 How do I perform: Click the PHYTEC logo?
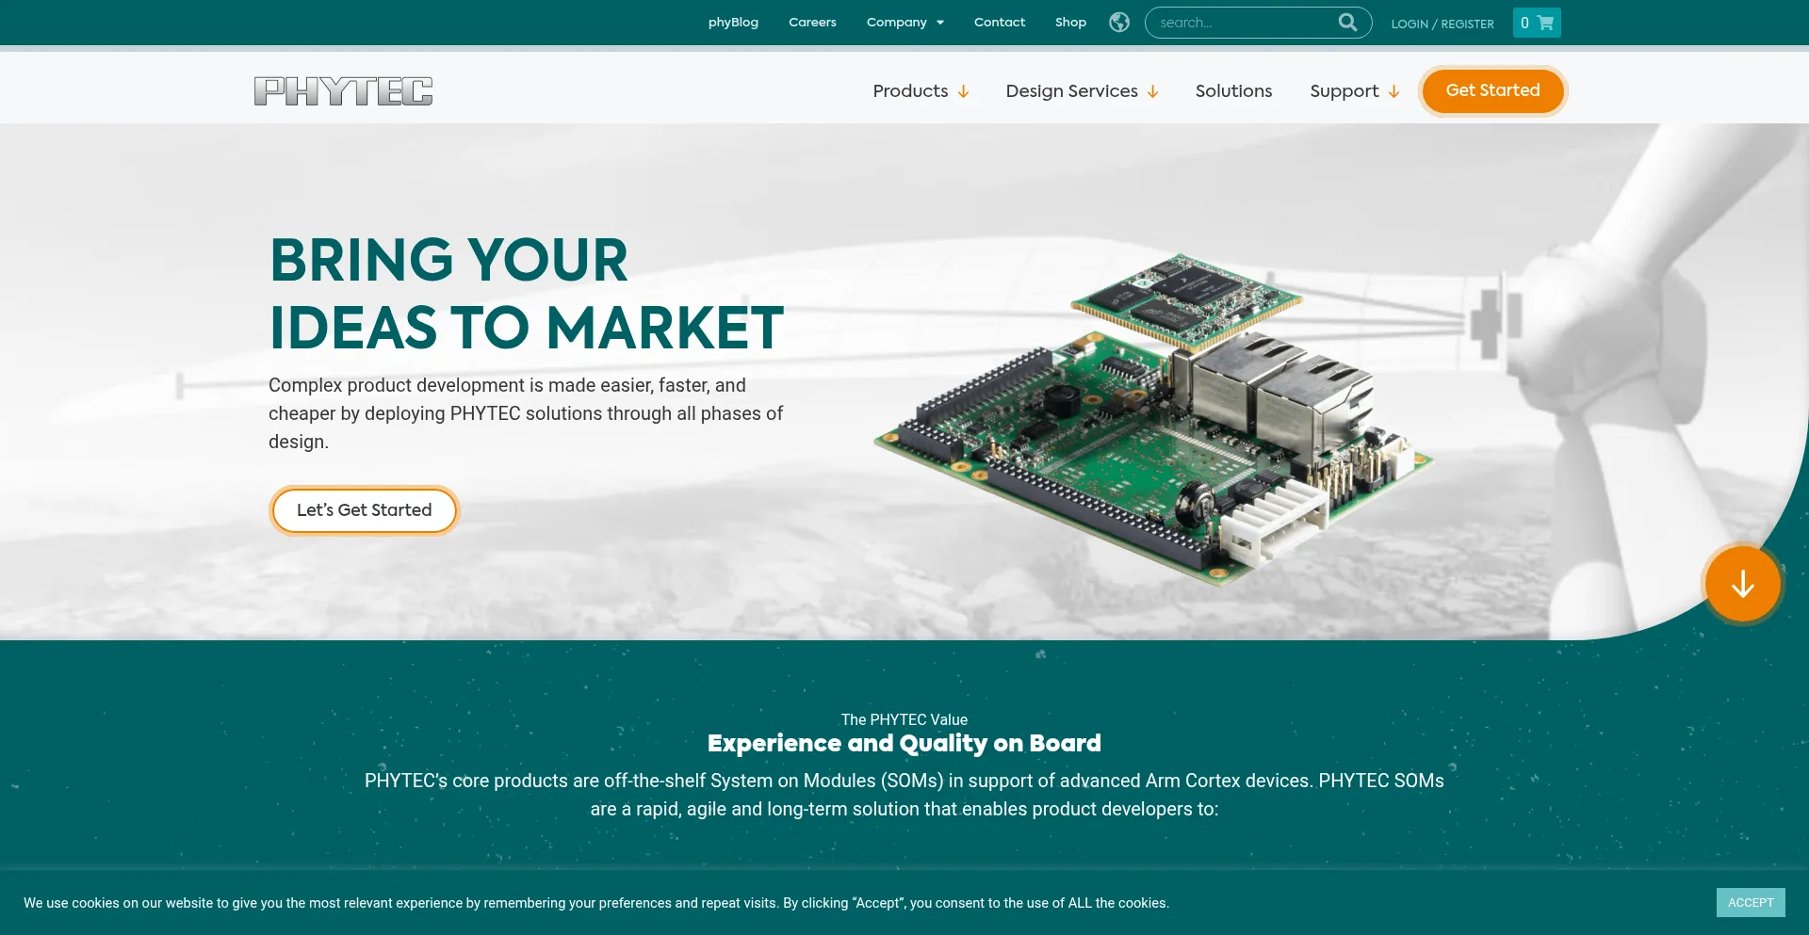343,90
